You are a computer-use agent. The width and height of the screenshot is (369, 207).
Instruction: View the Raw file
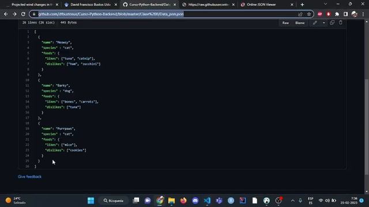pos(285,23)
